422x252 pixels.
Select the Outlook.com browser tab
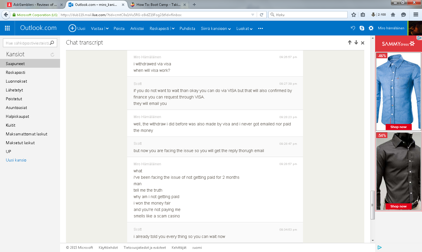(96, 5)
